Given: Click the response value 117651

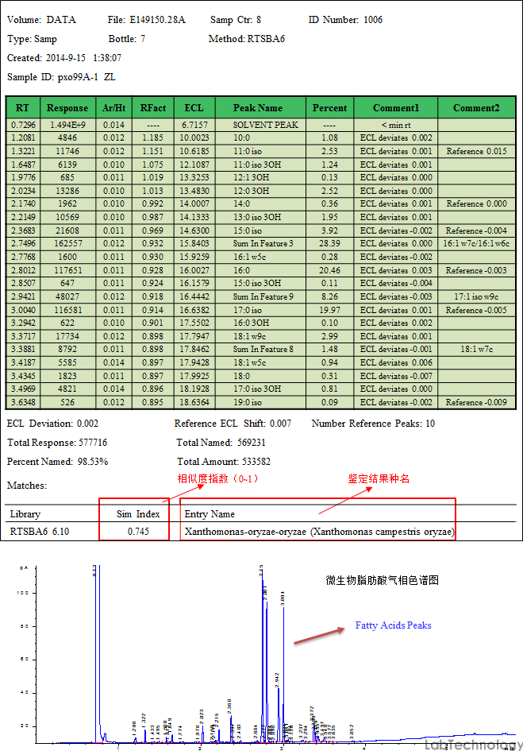Looking at the screenshot, I should [68, 270].
